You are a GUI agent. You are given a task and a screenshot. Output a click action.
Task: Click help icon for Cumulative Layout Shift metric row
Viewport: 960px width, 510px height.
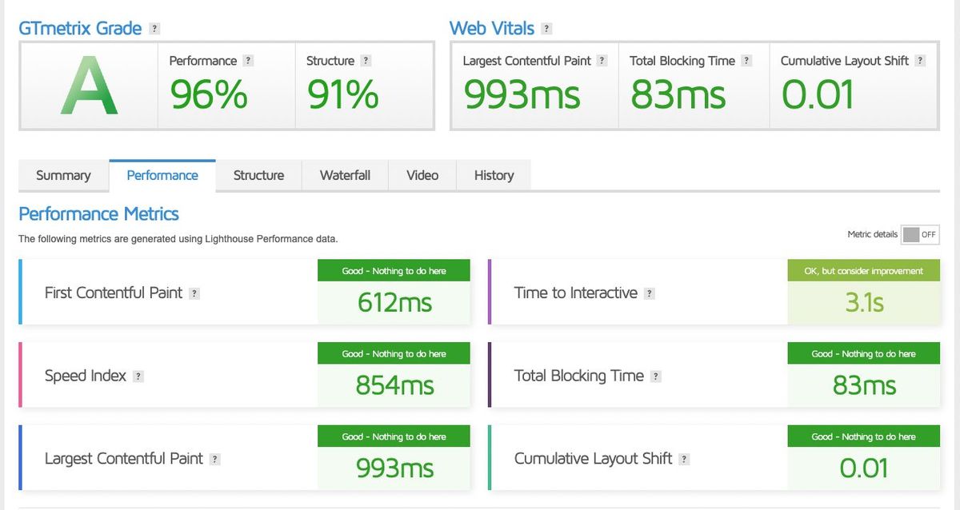point(684,459)
